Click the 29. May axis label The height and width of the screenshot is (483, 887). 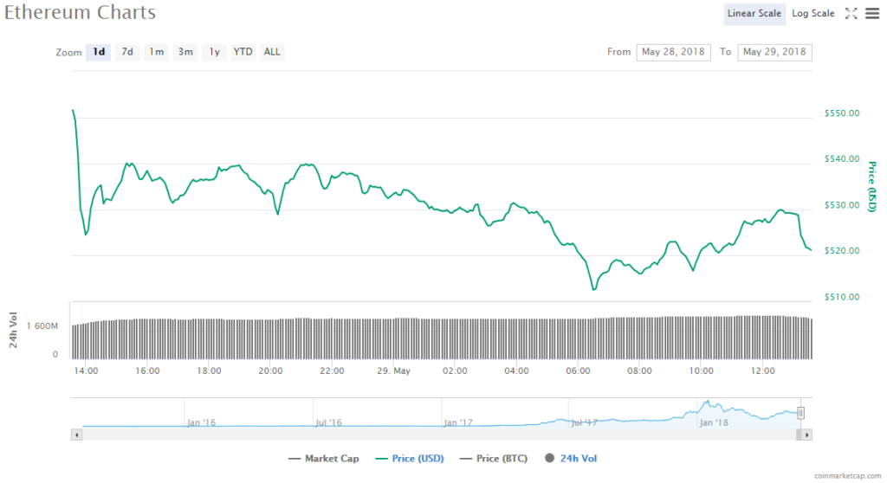[x=394, y=371]
